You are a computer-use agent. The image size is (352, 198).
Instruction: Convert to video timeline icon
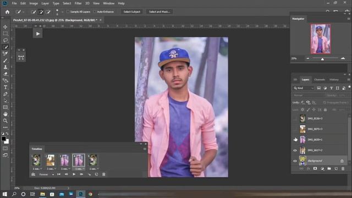33,174
